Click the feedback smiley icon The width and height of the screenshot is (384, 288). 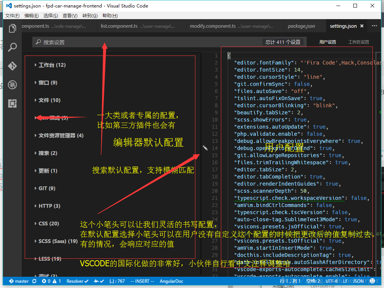[x=372, y=281]
